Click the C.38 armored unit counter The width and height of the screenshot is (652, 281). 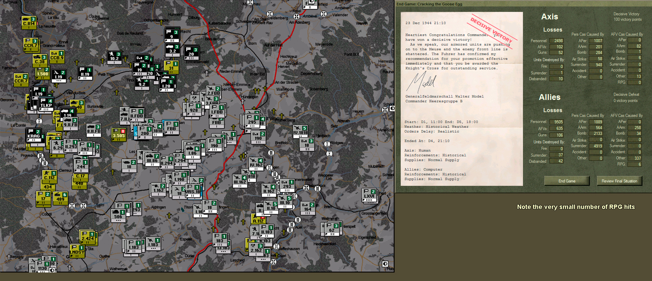[x=40, y=60]
